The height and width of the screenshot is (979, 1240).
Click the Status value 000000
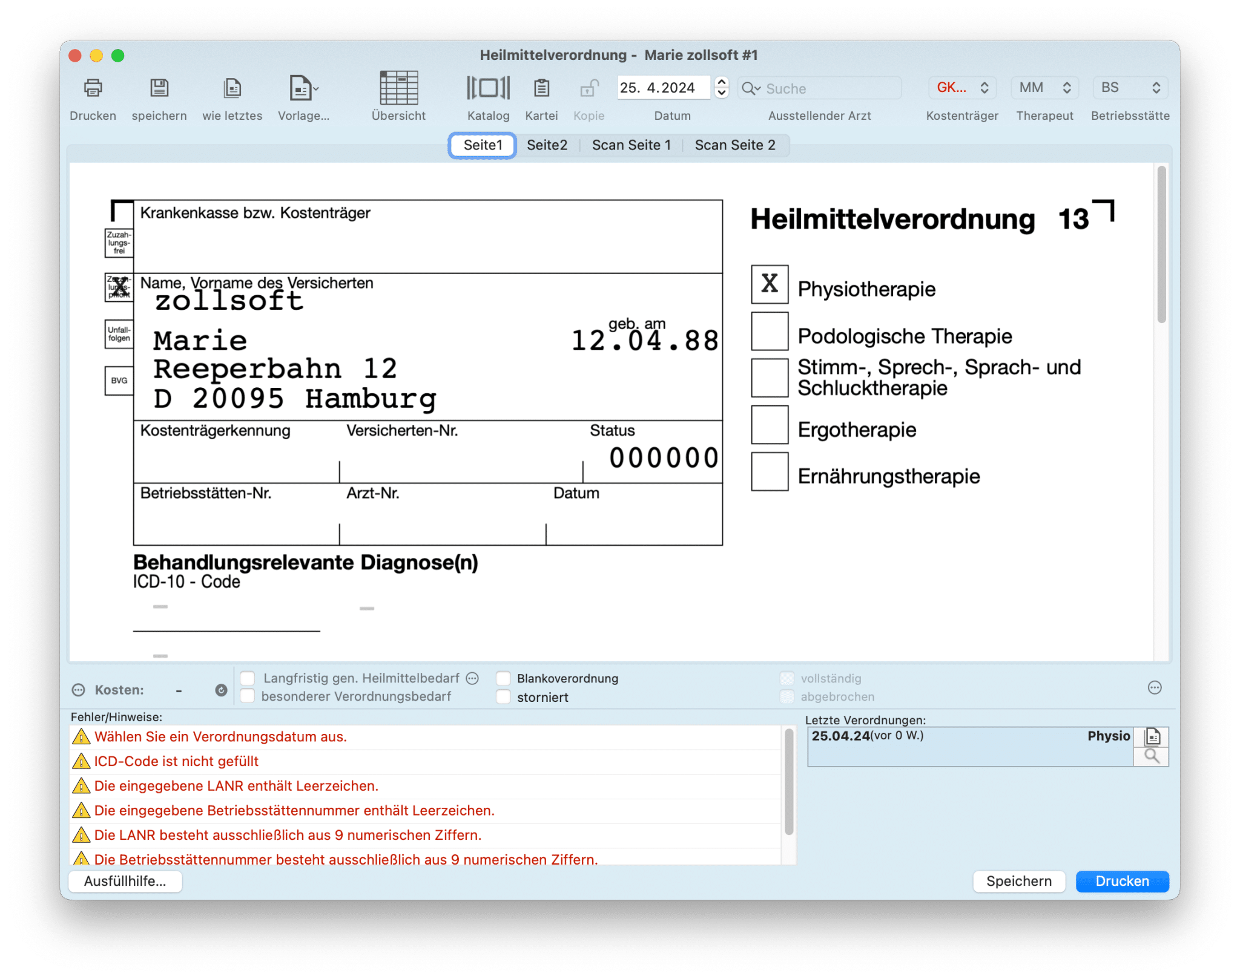[x=664, y=458]
